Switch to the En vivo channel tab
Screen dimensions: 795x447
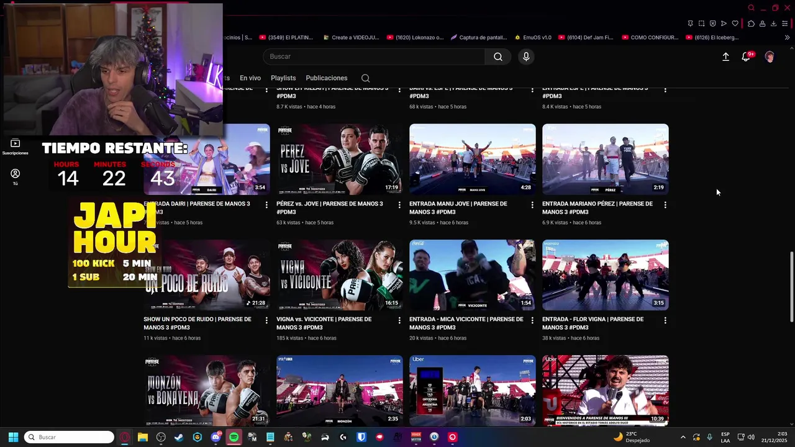[250, 78]
